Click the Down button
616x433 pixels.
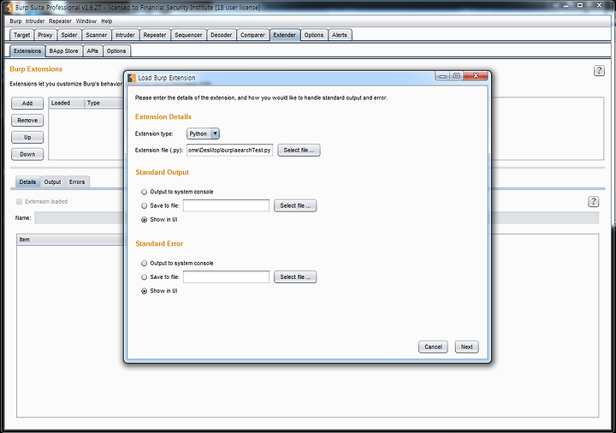click(27, 154)
